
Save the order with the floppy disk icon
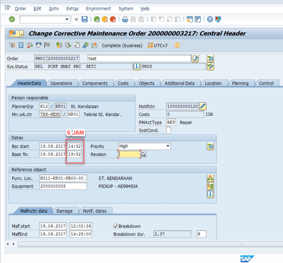(x=84, y=19)
